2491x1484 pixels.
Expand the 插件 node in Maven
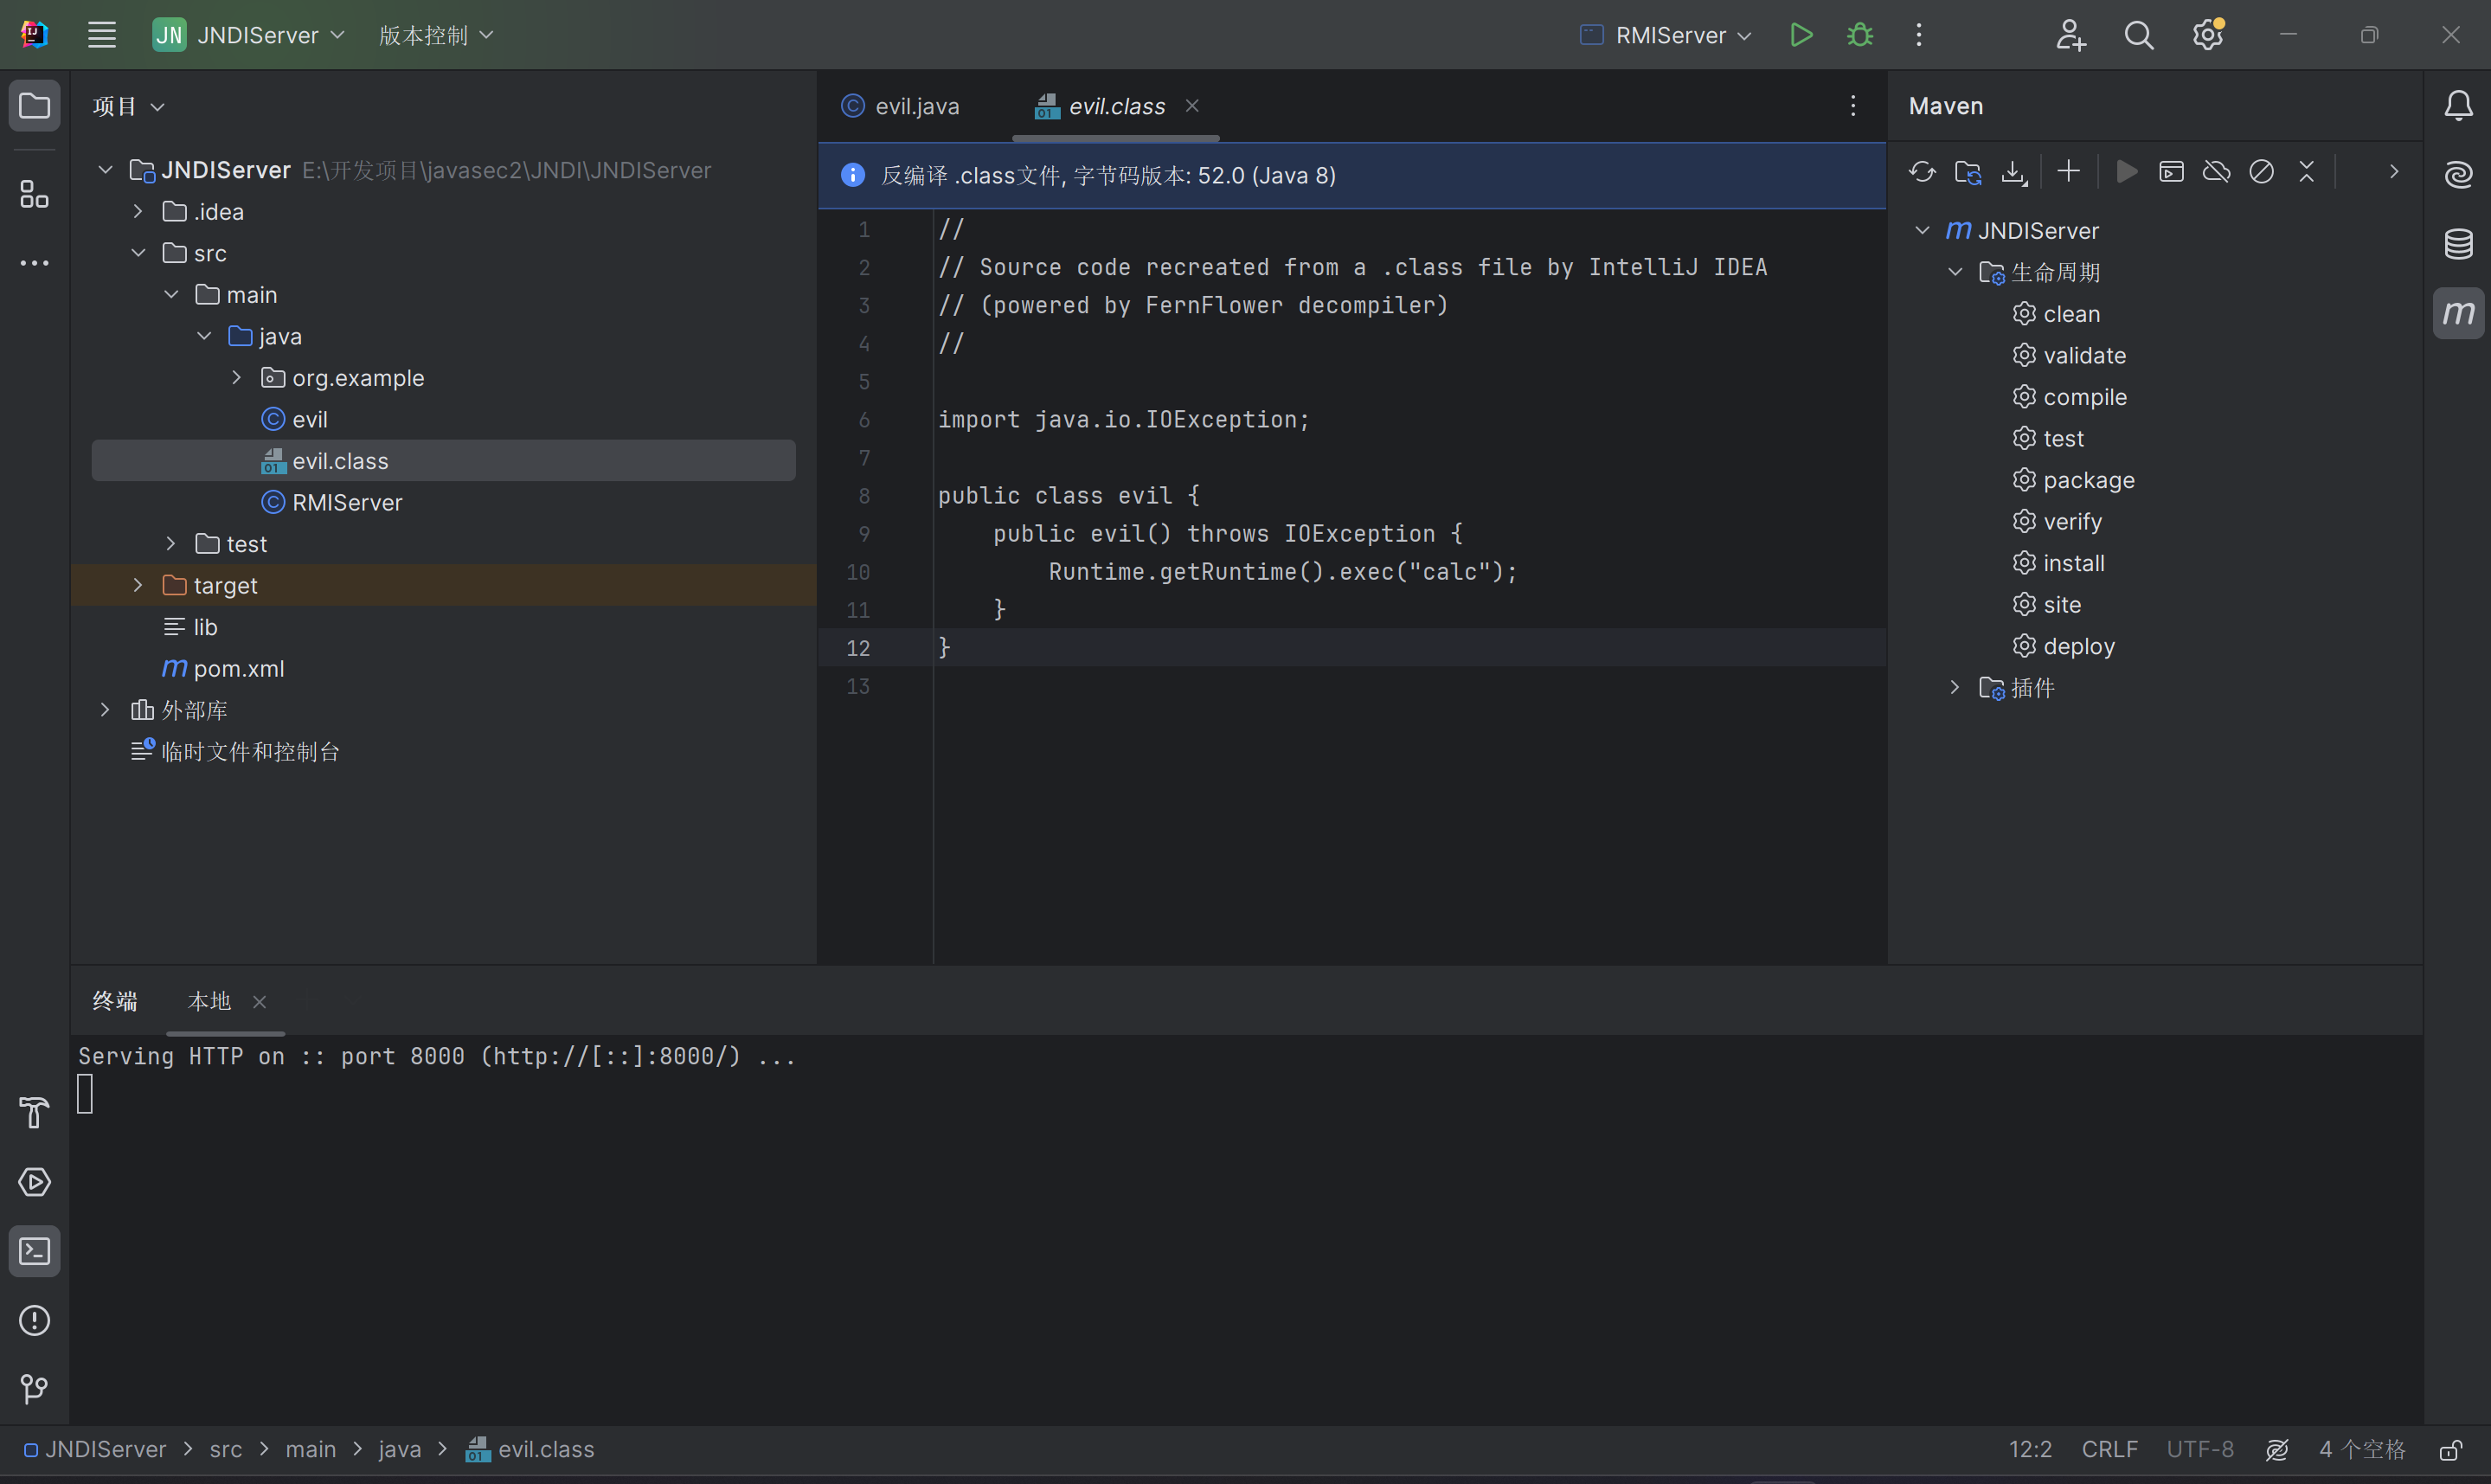1955,687
